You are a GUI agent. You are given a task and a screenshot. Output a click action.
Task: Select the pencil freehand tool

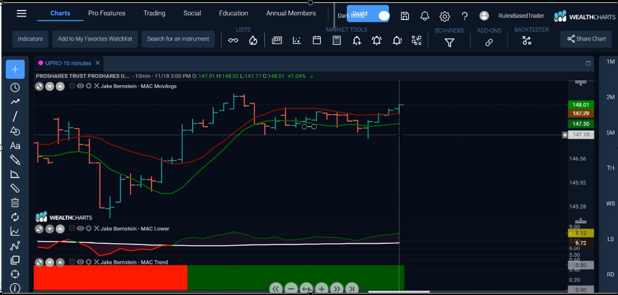pyautogui.click(x=15, y=160)
